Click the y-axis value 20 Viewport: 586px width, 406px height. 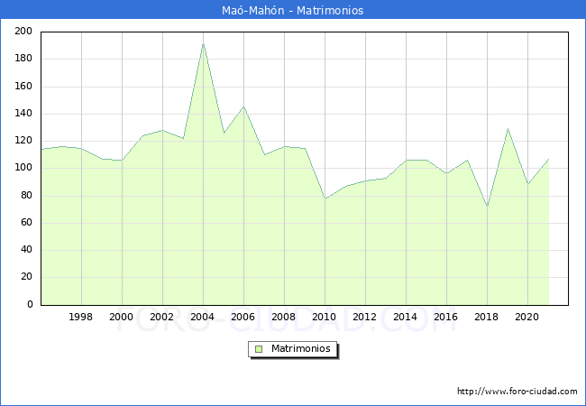[26, 277]
